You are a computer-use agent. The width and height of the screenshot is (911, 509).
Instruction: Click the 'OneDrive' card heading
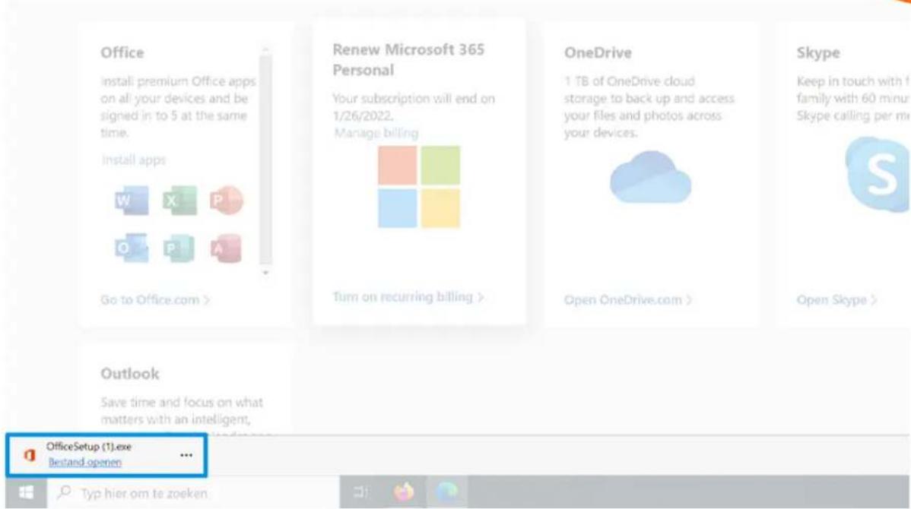coord(597,53)
